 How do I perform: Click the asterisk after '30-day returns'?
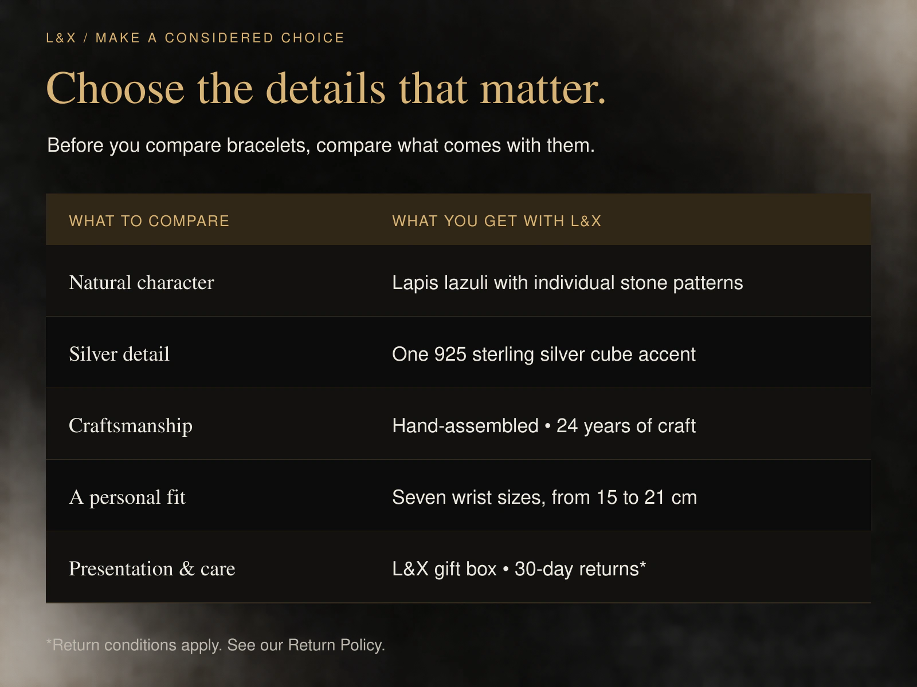pos(643,565)
